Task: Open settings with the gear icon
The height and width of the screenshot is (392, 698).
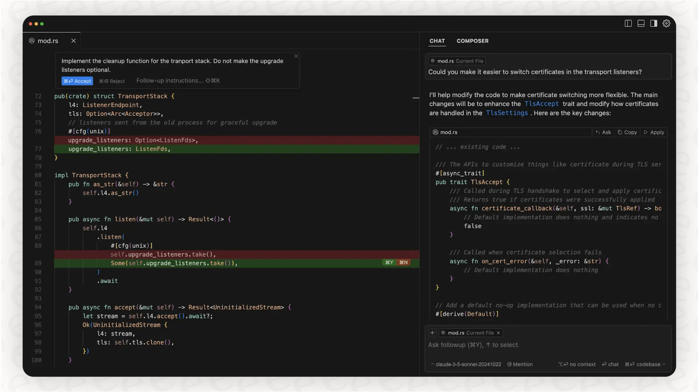Action: (666, 24)
